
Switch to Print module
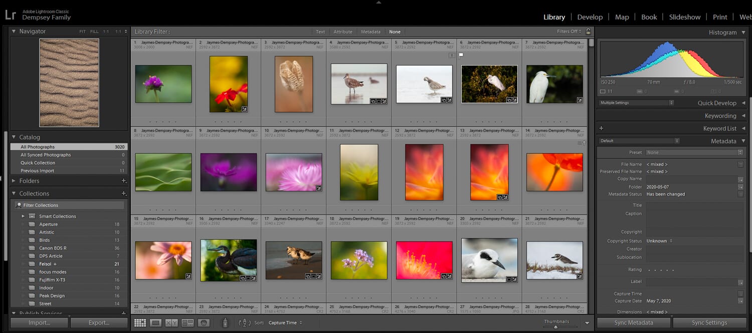click(720, 17)
